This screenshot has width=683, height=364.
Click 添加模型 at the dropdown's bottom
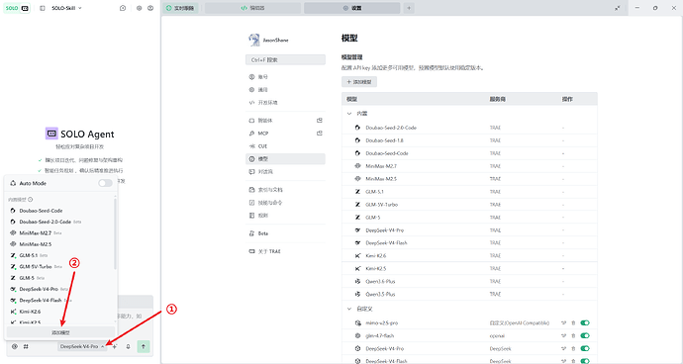tap(60, 332)
